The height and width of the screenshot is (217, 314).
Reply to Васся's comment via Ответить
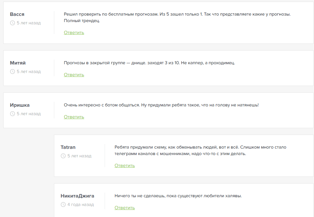[74, 32]
